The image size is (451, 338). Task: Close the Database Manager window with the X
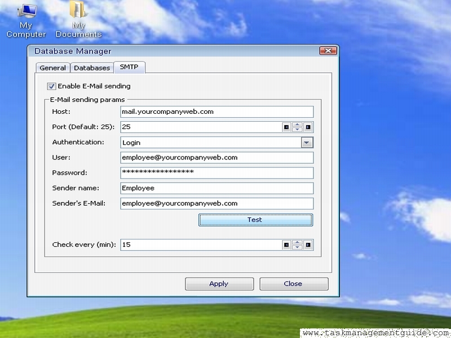pos(328,51)
